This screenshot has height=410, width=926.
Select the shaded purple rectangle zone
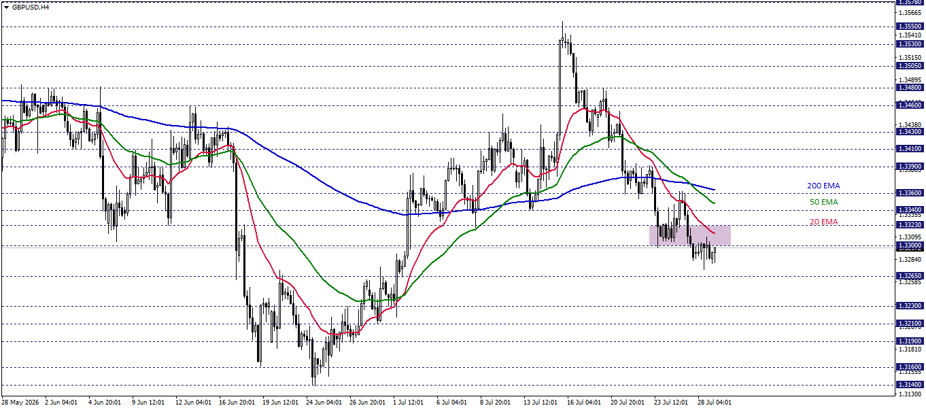click(x=690, y=235)
